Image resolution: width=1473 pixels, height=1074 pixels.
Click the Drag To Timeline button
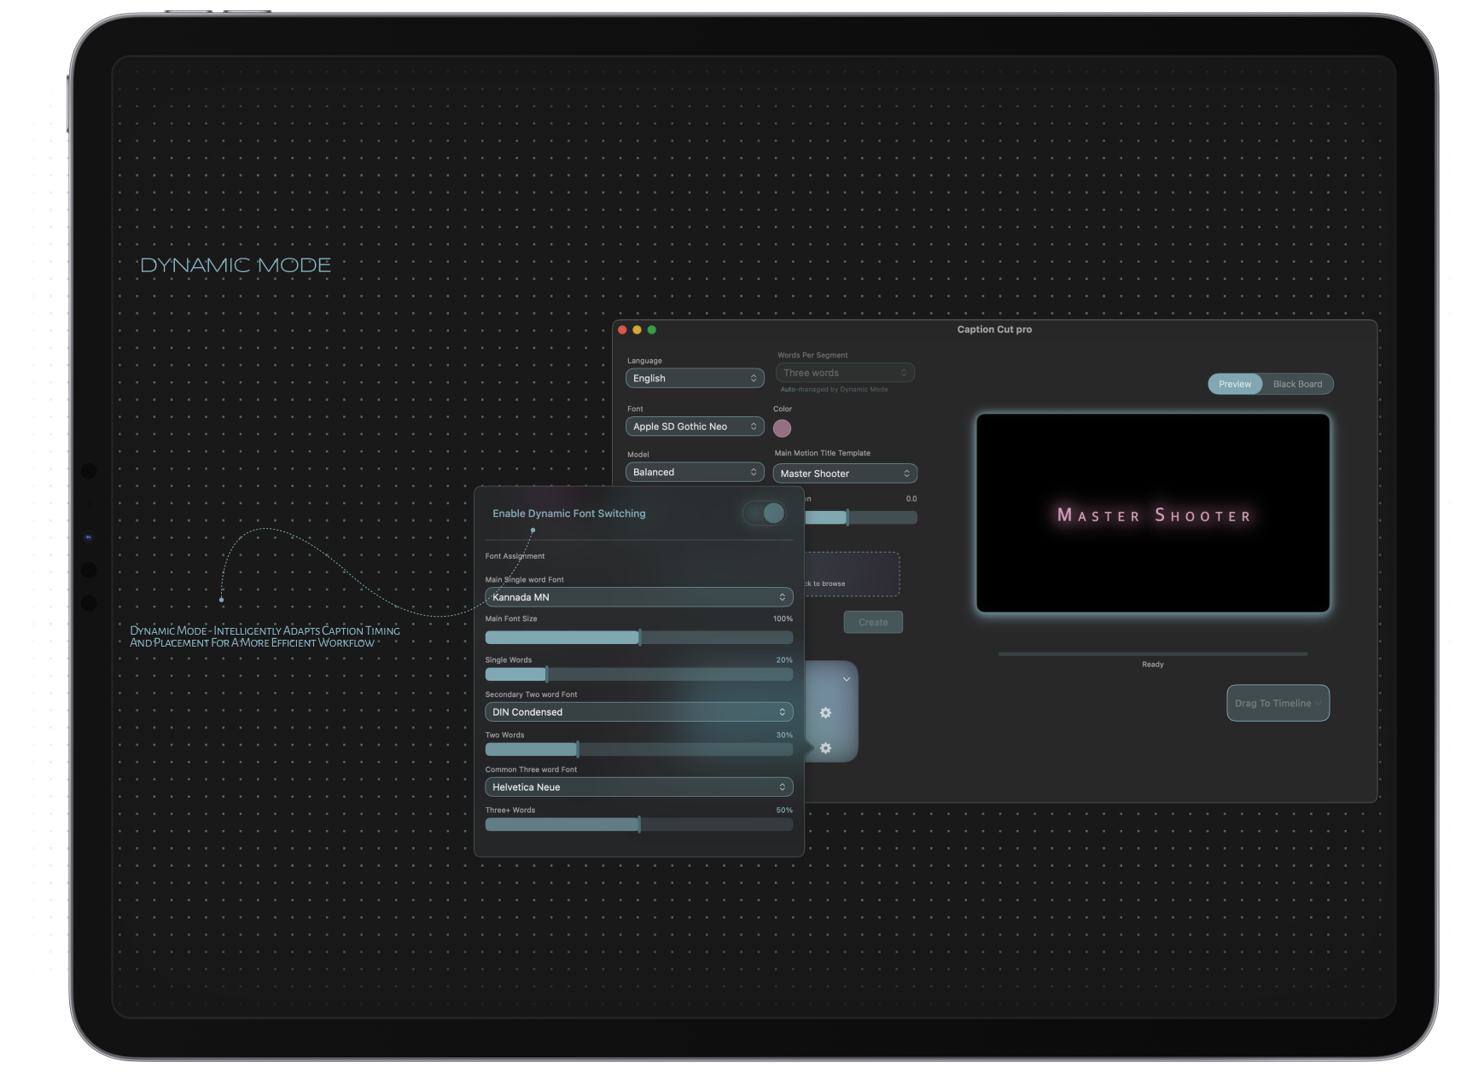[1278, 703]
